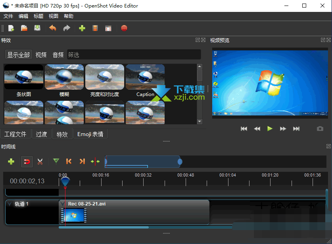
Task: Select the 显示全部 filter button
Action: click(19, 55)
